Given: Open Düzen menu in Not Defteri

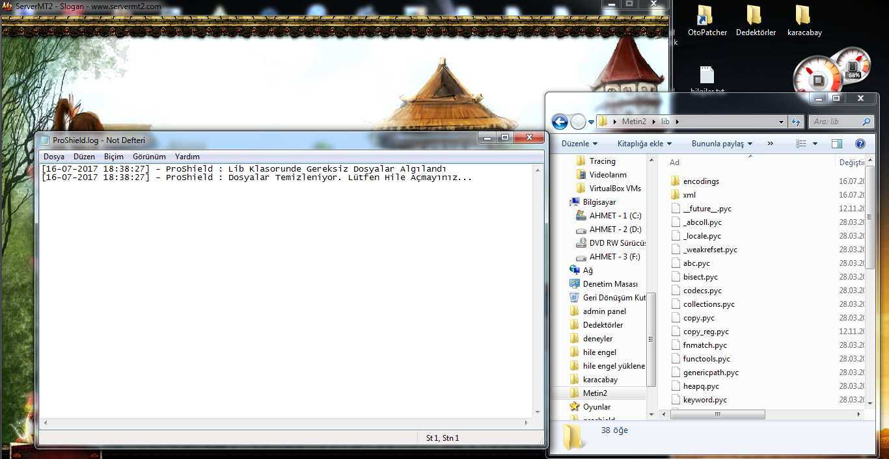Looking at the screenshot, I should click(84, 157).
